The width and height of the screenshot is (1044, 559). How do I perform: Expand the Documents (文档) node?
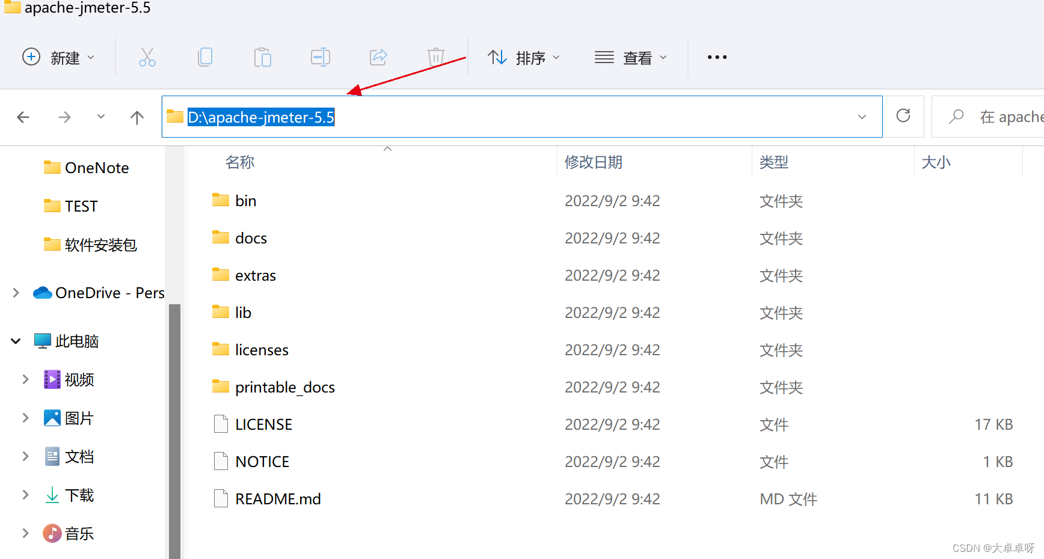[x=25, y=456]
